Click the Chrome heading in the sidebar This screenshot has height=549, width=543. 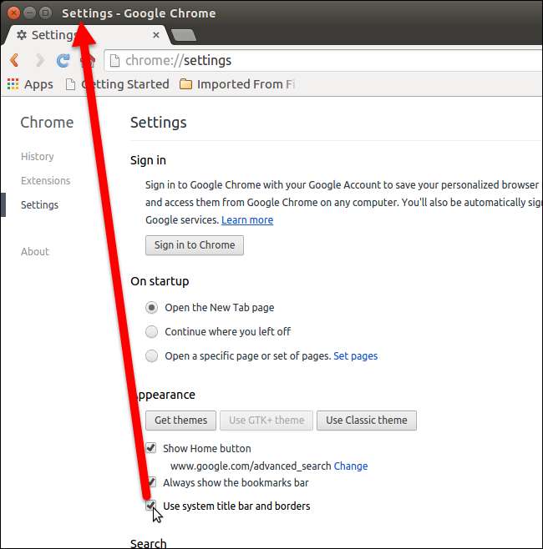47,123
